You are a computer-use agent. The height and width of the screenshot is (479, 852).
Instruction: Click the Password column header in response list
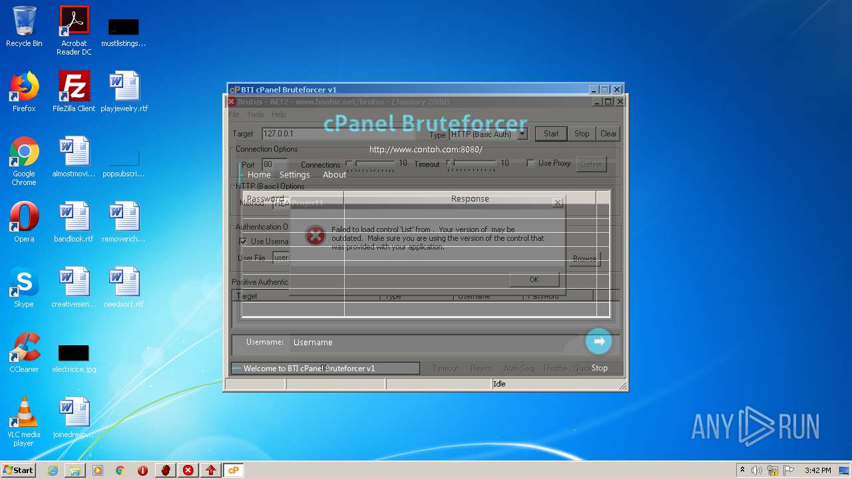(x=293, y=198)
